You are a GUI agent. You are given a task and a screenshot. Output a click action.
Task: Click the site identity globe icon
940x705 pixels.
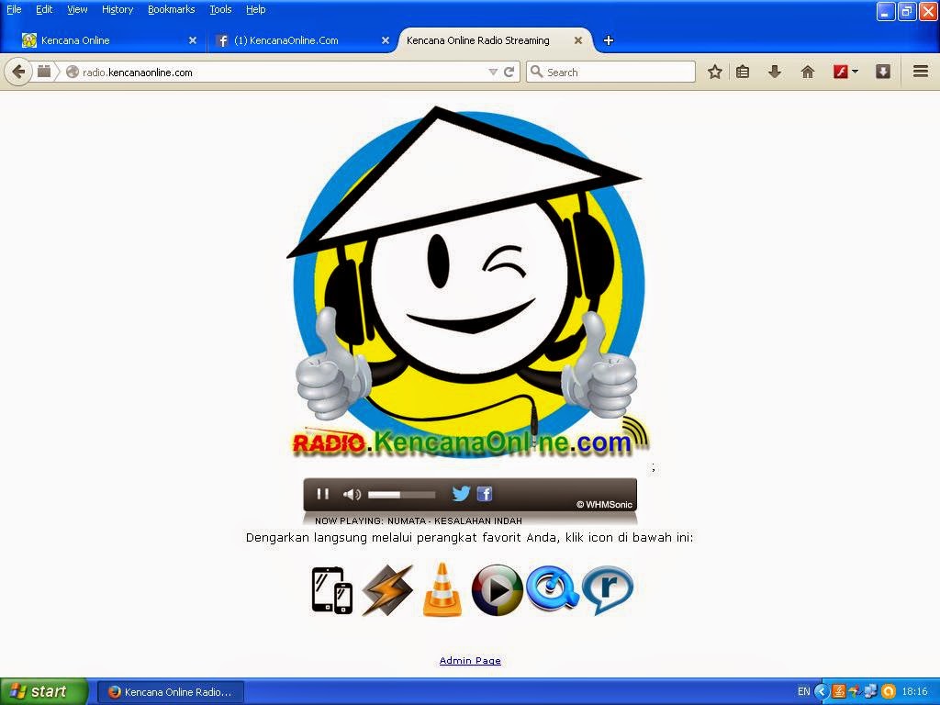73,72
